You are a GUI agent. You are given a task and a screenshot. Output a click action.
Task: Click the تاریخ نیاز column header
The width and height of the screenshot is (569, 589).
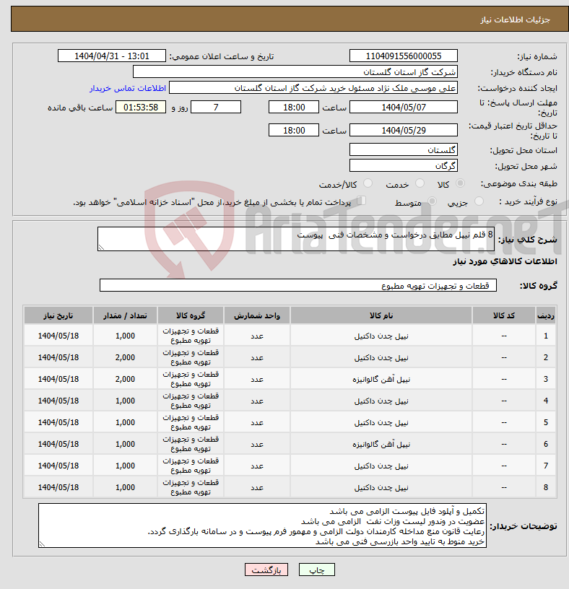58,315
